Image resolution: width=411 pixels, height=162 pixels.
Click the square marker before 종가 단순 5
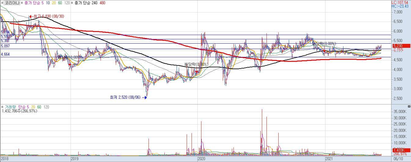click(x=22, y=3)
